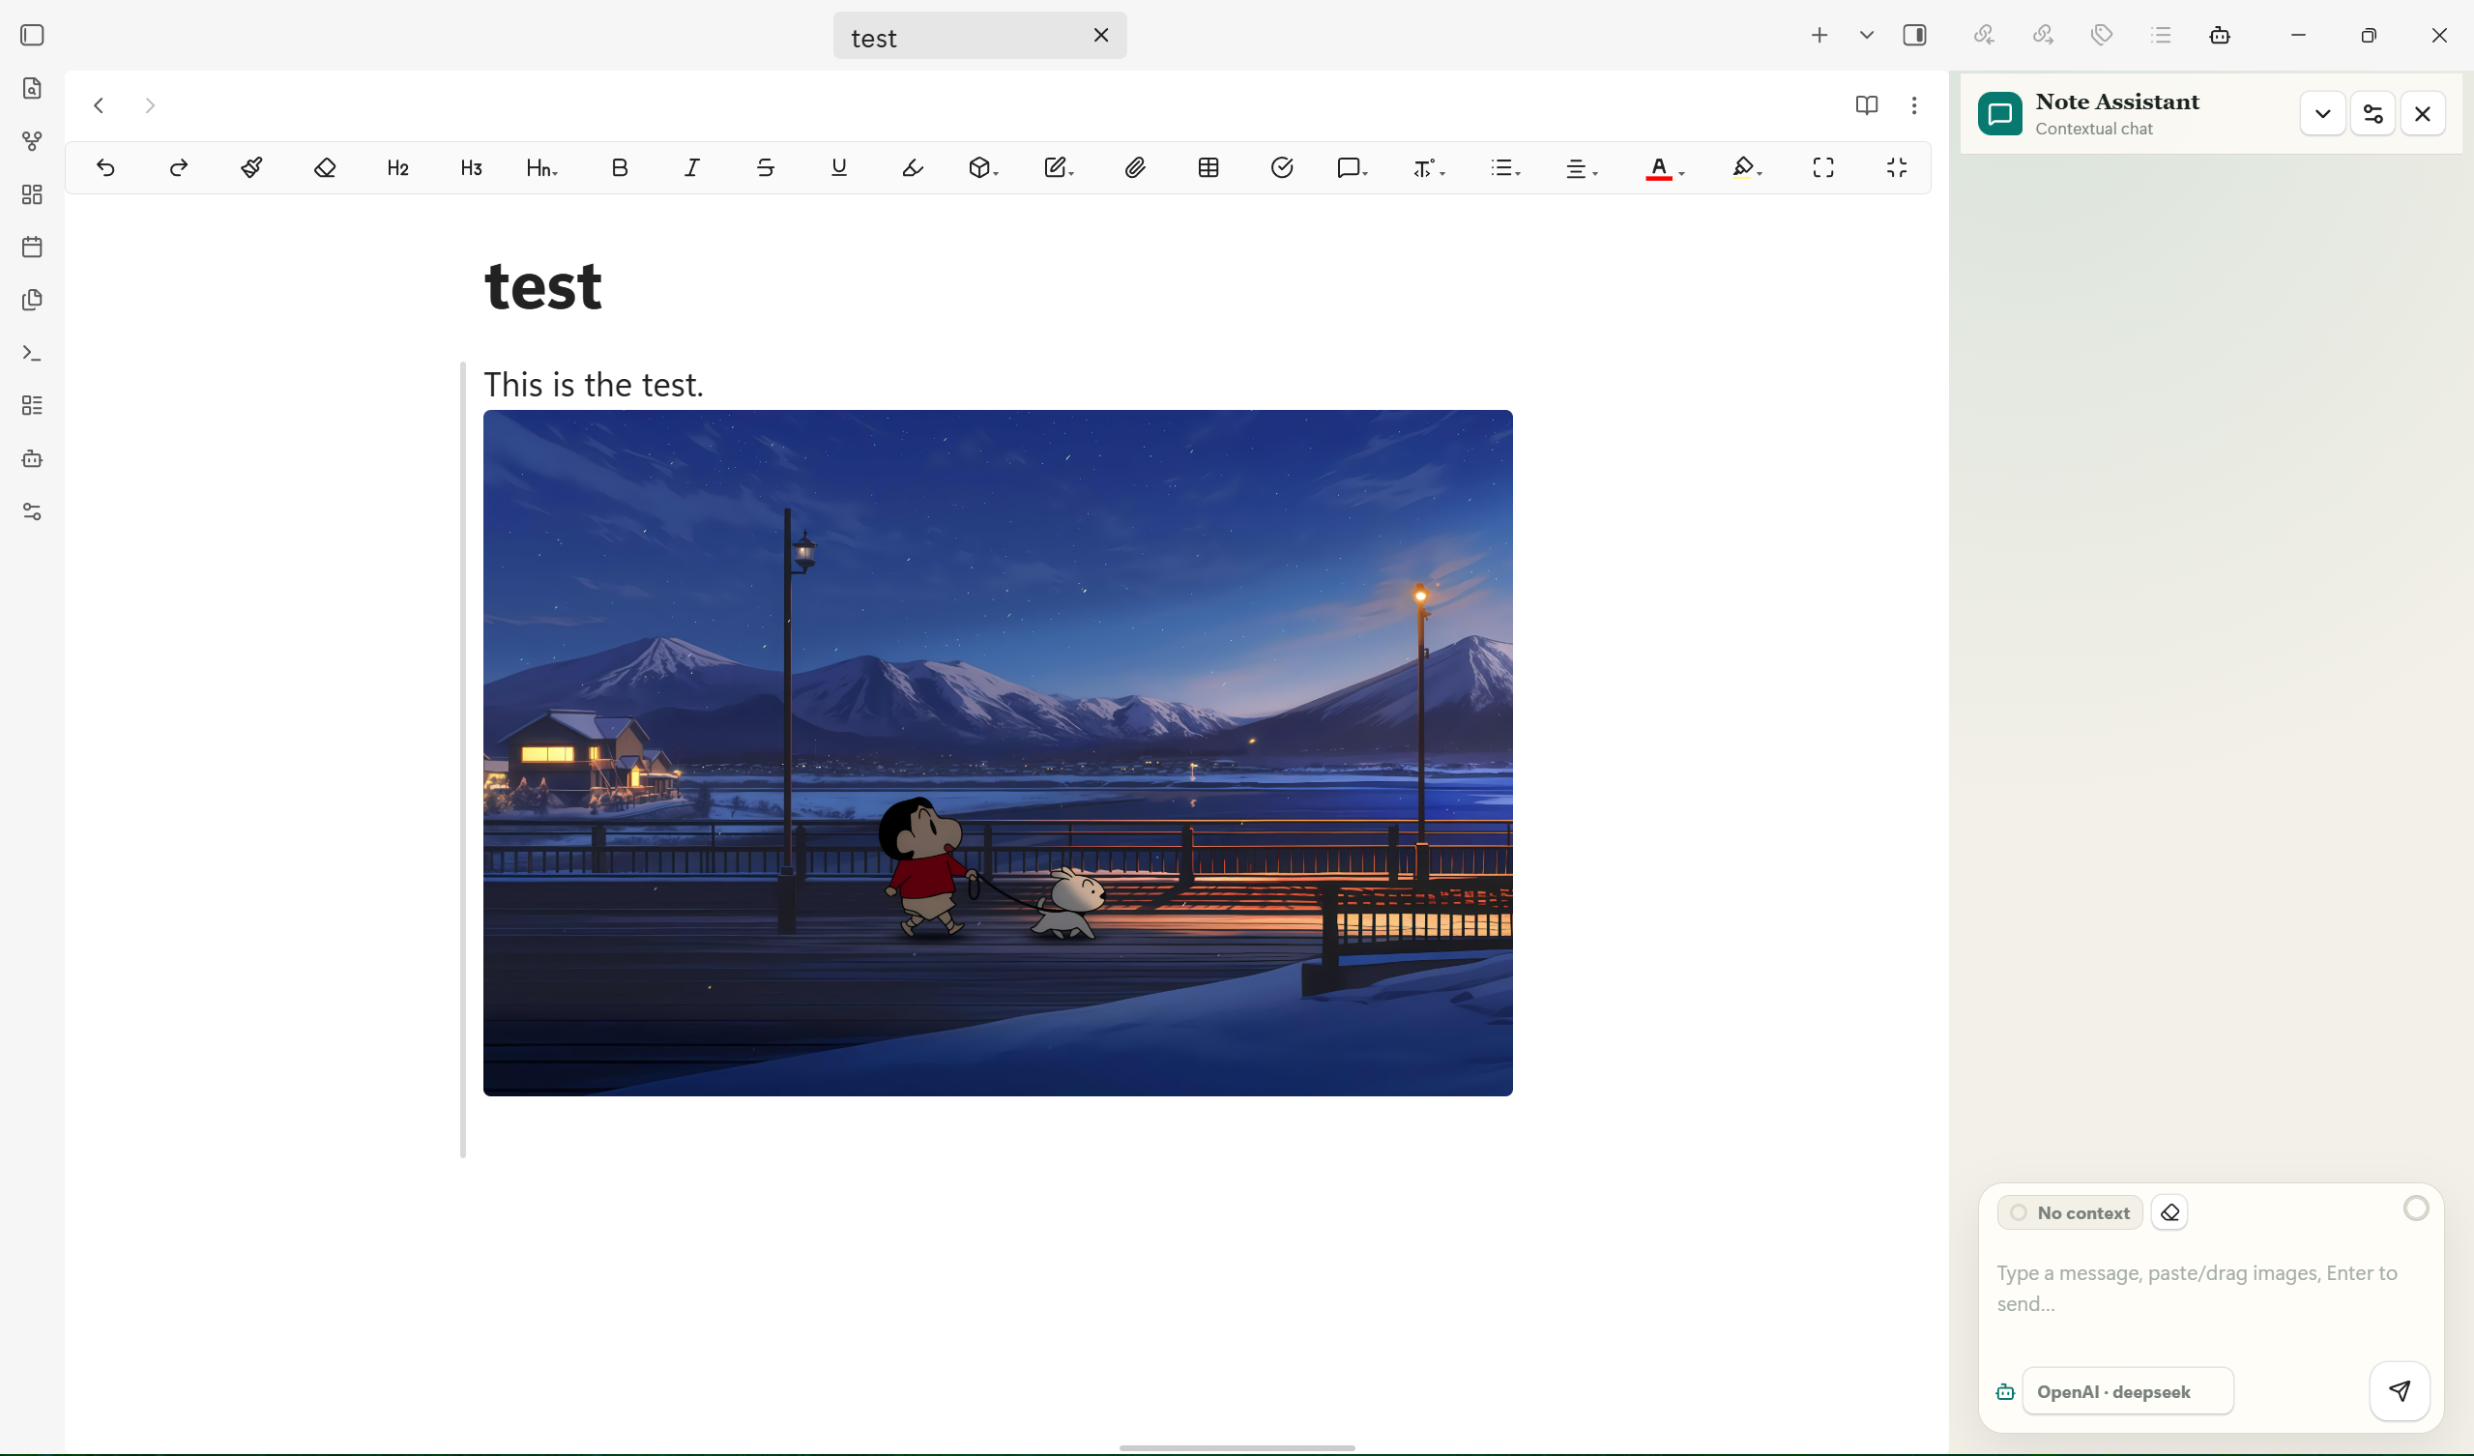Select the format brush tool
2474x1456 pixels.
point(251,168)
